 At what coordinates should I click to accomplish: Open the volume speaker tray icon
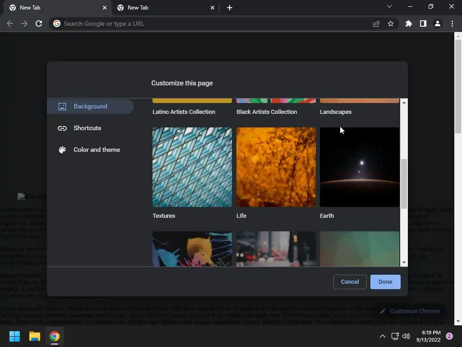pyautogui.click(x=406, y=336)
